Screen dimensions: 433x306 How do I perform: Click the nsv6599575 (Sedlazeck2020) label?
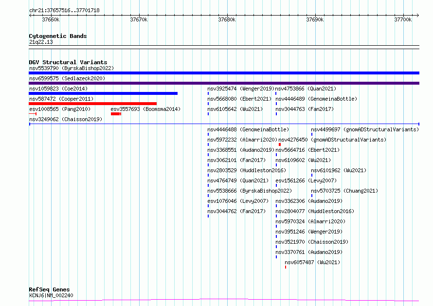pos(67,78)
